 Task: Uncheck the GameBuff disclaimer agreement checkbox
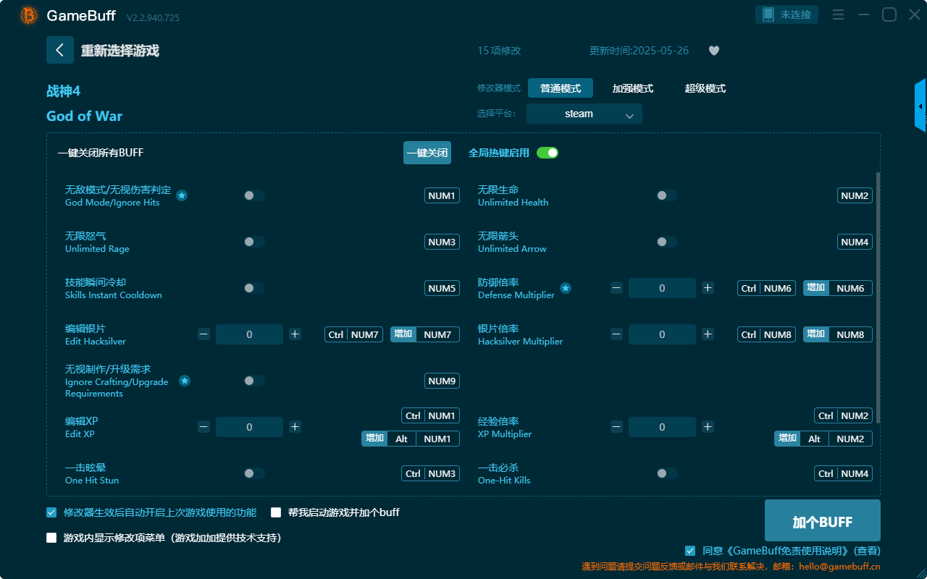690,551
